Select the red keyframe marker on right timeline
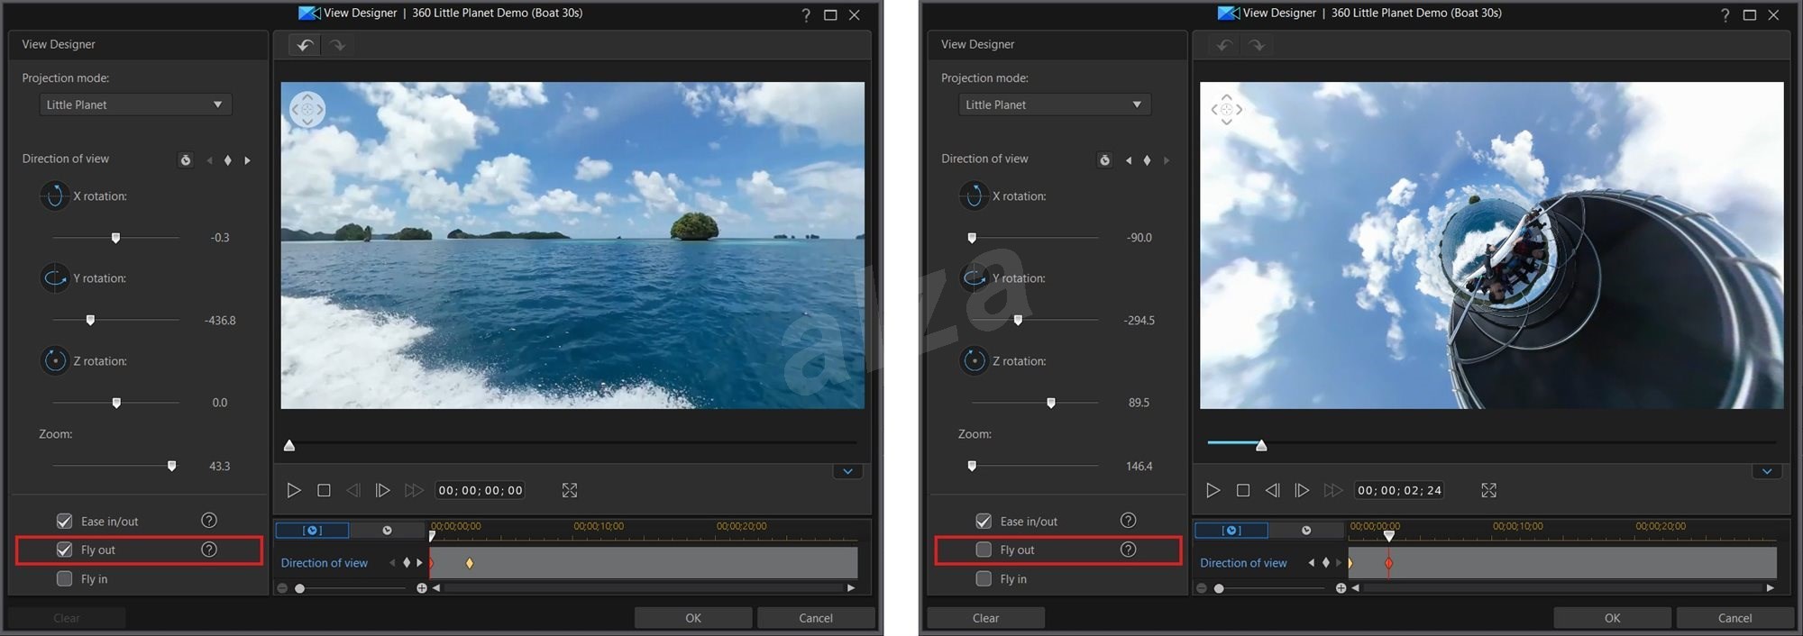Image resolution: width=1803 pixels, height=636 pixels. [1388, 563]
